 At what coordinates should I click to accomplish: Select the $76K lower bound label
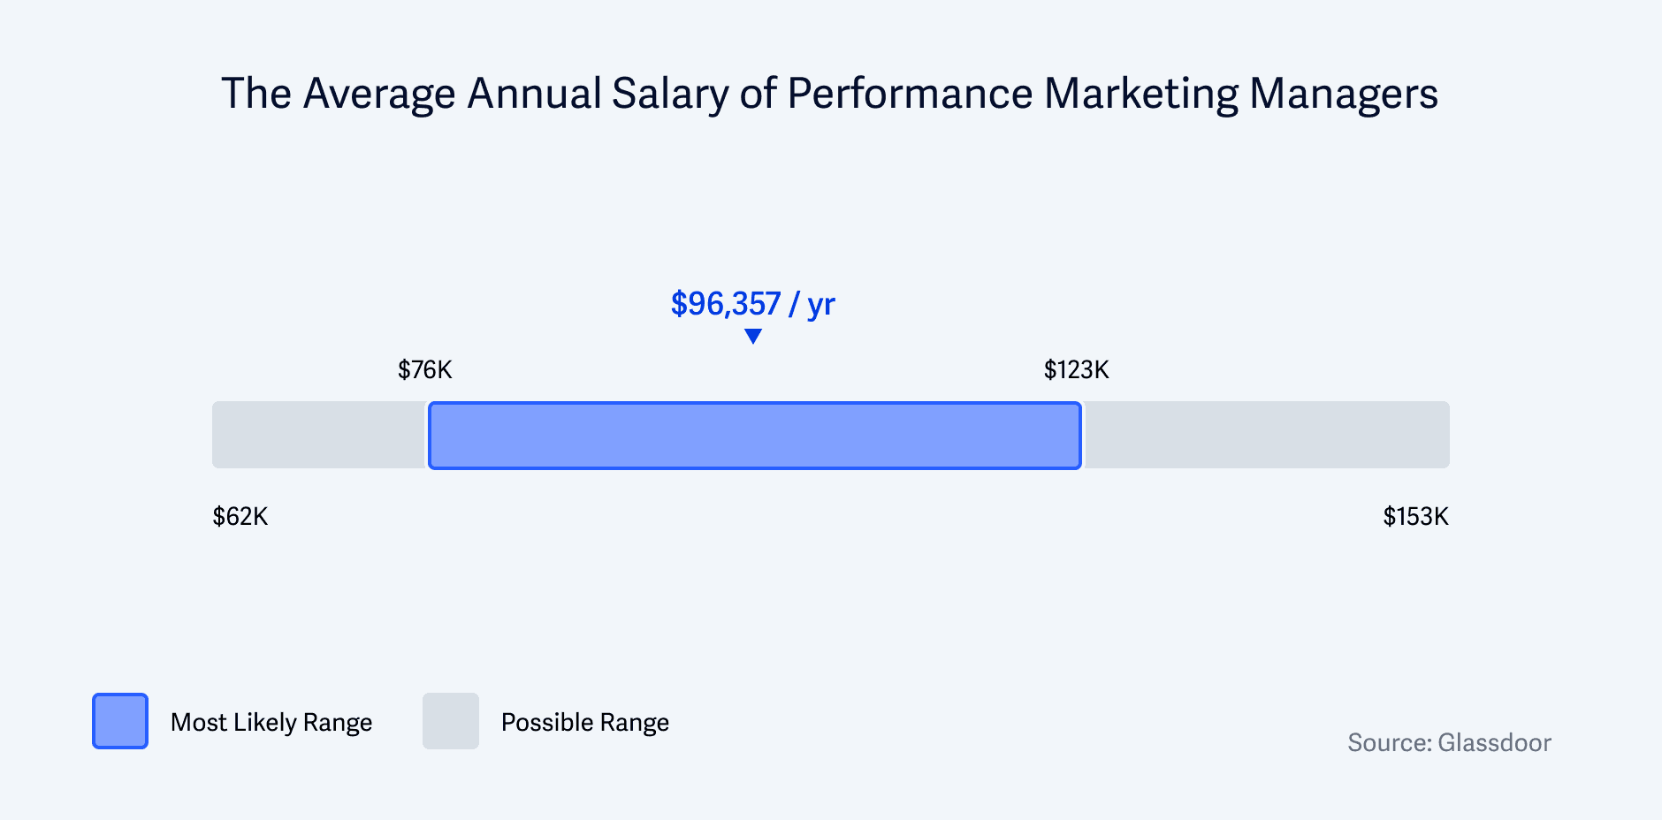tap(425, 369)
